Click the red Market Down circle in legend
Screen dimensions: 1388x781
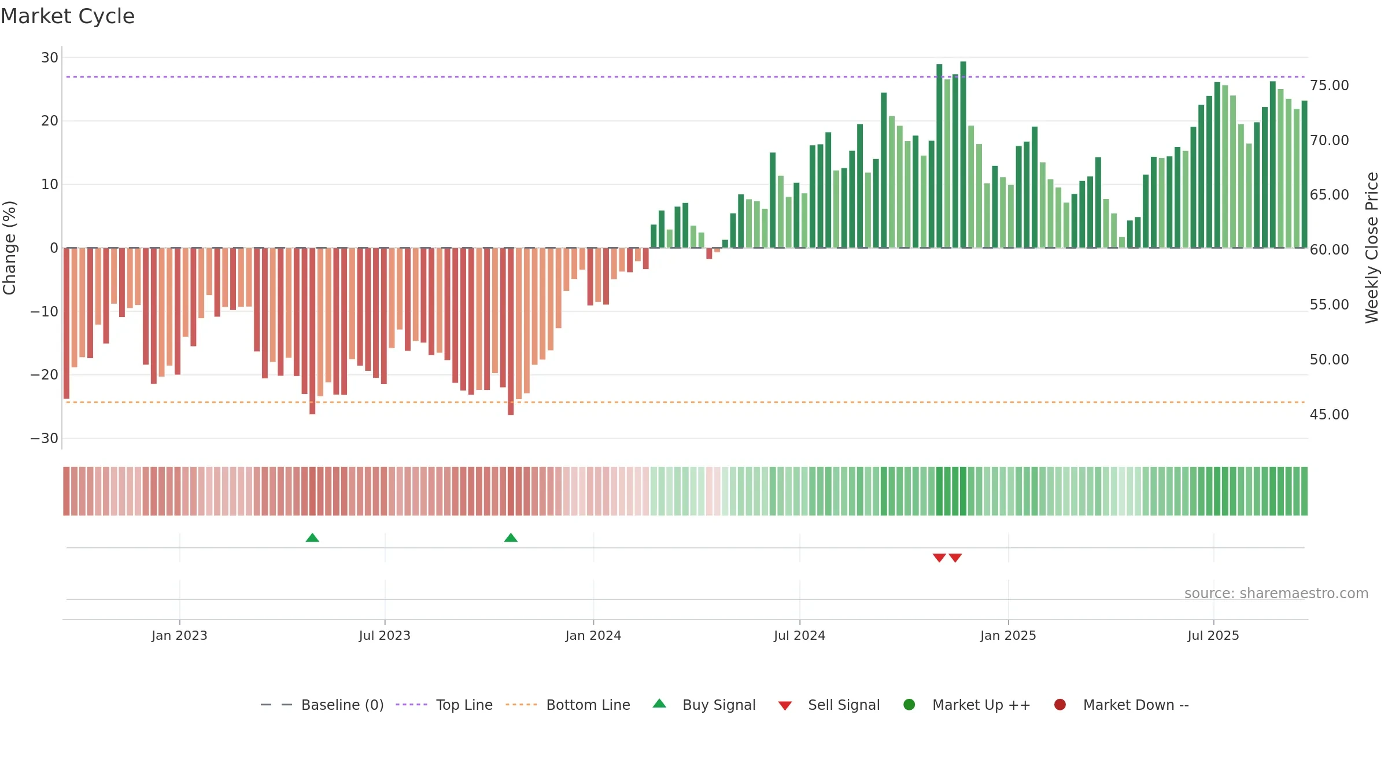[x=1060, y=705]
